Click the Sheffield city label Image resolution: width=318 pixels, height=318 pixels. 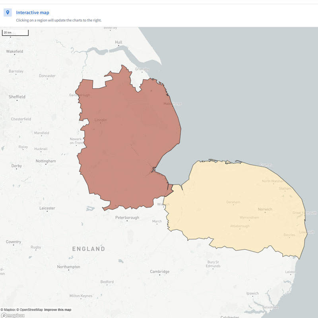[x=17, y=97]
